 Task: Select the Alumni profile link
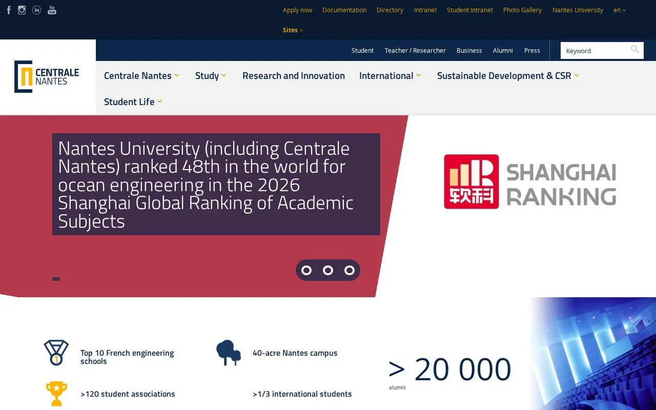pos(503,51)
